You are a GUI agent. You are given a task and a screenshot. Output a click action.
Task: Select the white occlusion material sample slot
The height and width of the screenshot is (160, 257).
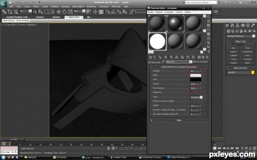pyautogui.click(x=157, y=41)
